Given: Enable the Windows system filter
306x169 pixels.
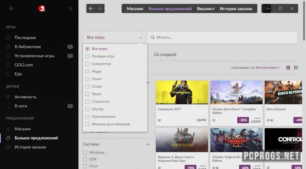Looking at the screenshot, I should point(85,153).
